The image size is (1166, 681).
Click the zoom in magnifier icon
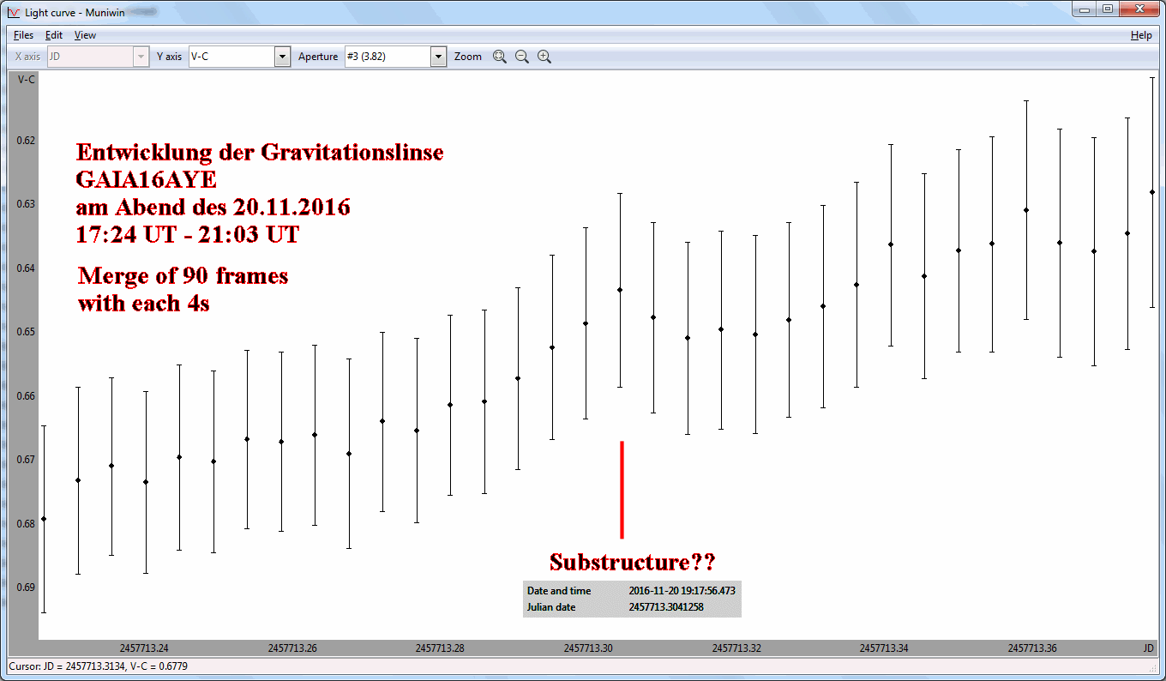coord(544,57)
